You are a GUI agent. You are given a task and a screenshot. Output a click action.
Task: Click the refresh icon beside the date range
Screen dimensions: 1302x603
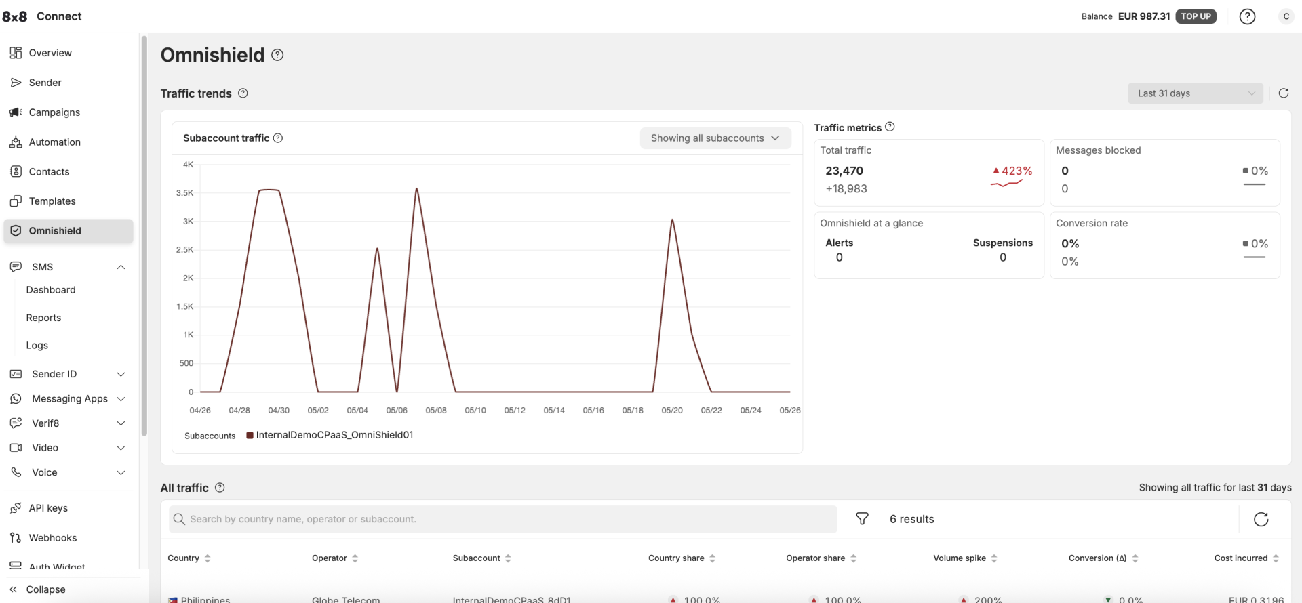pyautogui.click(x=1283, y=93)
